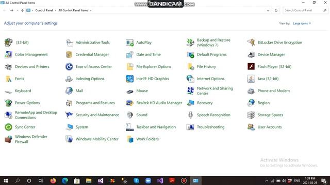Viewport: 330px width, 185px height.
Task: Click the Internet Options icon
Action: [x=190, y=79]
